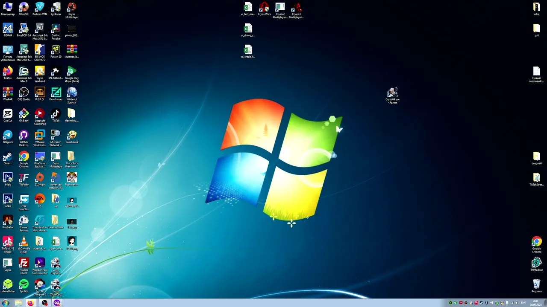Select the Whiteout Survival icon

click(72, 96)
